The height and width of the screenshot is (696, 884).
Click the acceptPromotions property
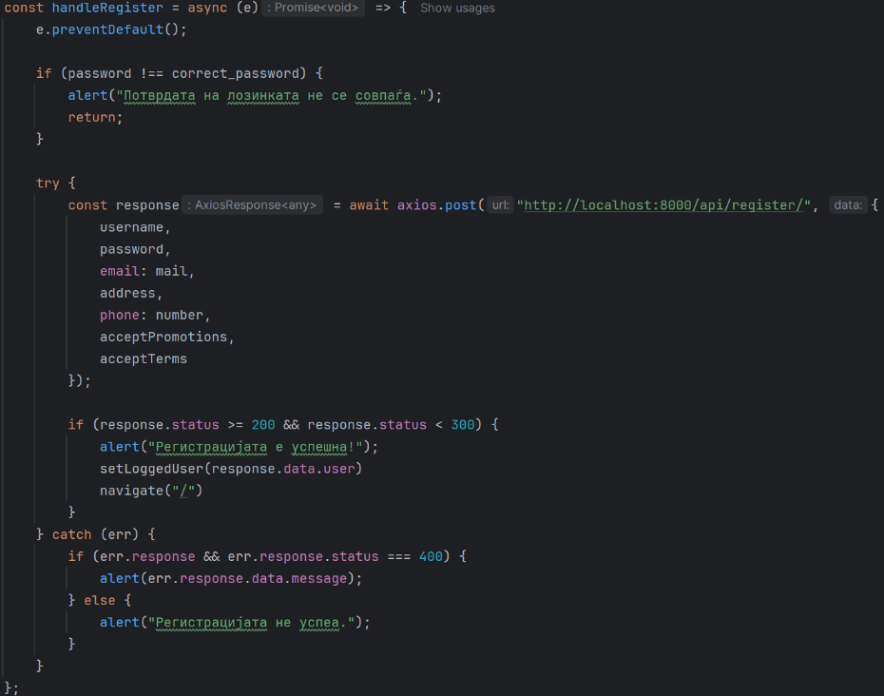[163, 337]
